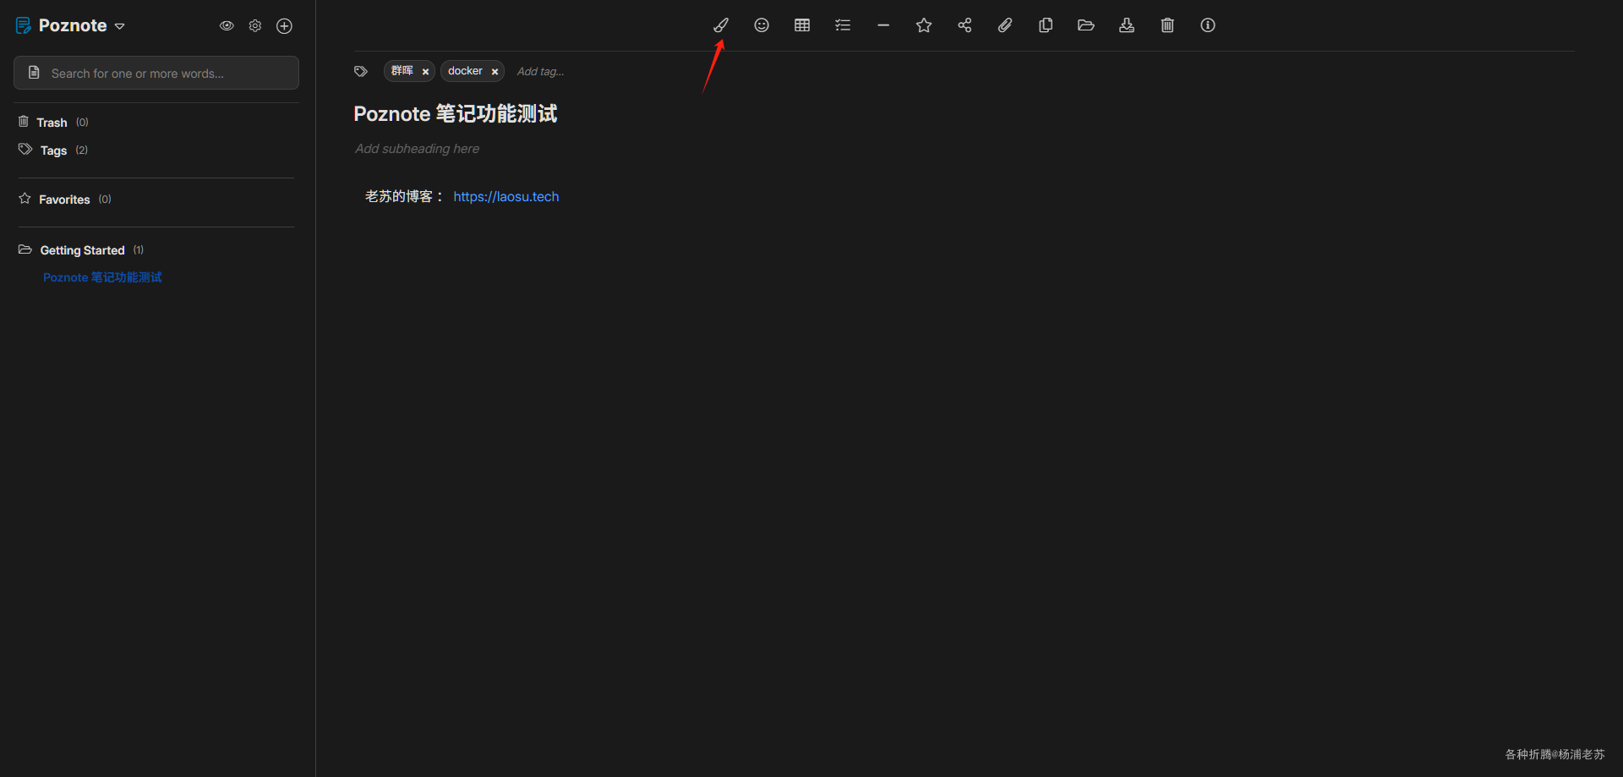The height and width of the screenshot is (777, 1623).
Task: Click the paperclip attachment icon
Action: 1005,25
